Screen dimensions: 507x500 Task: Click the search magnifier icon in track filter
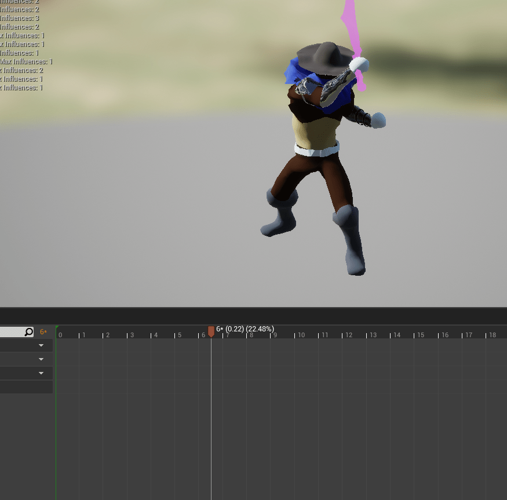coord(28,332)
